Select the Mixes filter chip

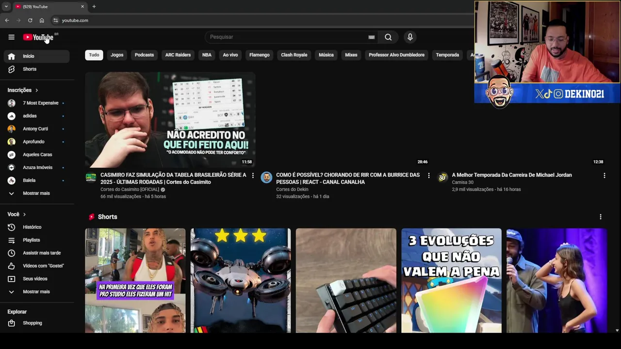(351, 55)
